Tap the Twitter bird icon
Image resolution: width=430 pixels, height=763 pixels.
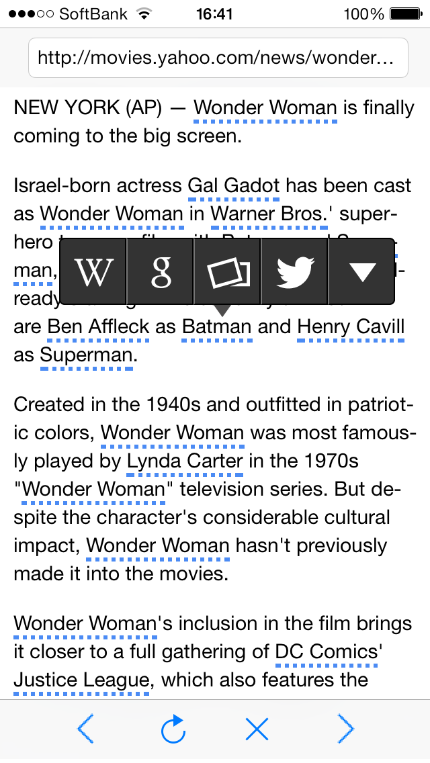295,272
